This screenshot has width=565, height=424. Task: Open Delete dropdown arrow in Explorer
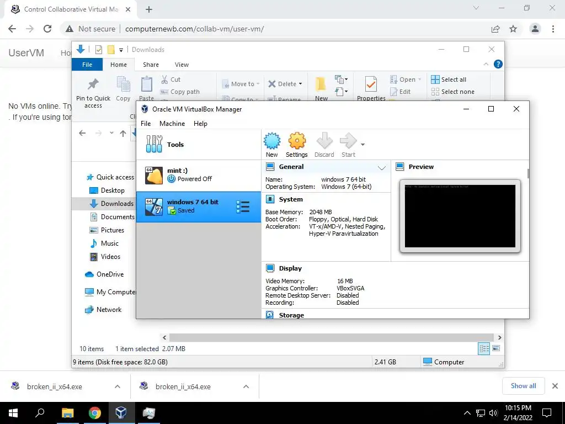point(301,84)
